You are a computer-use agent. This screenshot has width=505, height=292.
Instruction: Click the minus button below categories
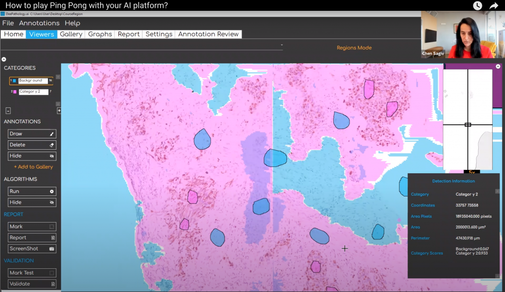pos(8,111)
